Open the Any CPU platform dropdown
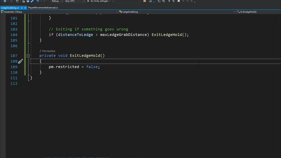Screen dimensions: 281x158 click(75, 1)
